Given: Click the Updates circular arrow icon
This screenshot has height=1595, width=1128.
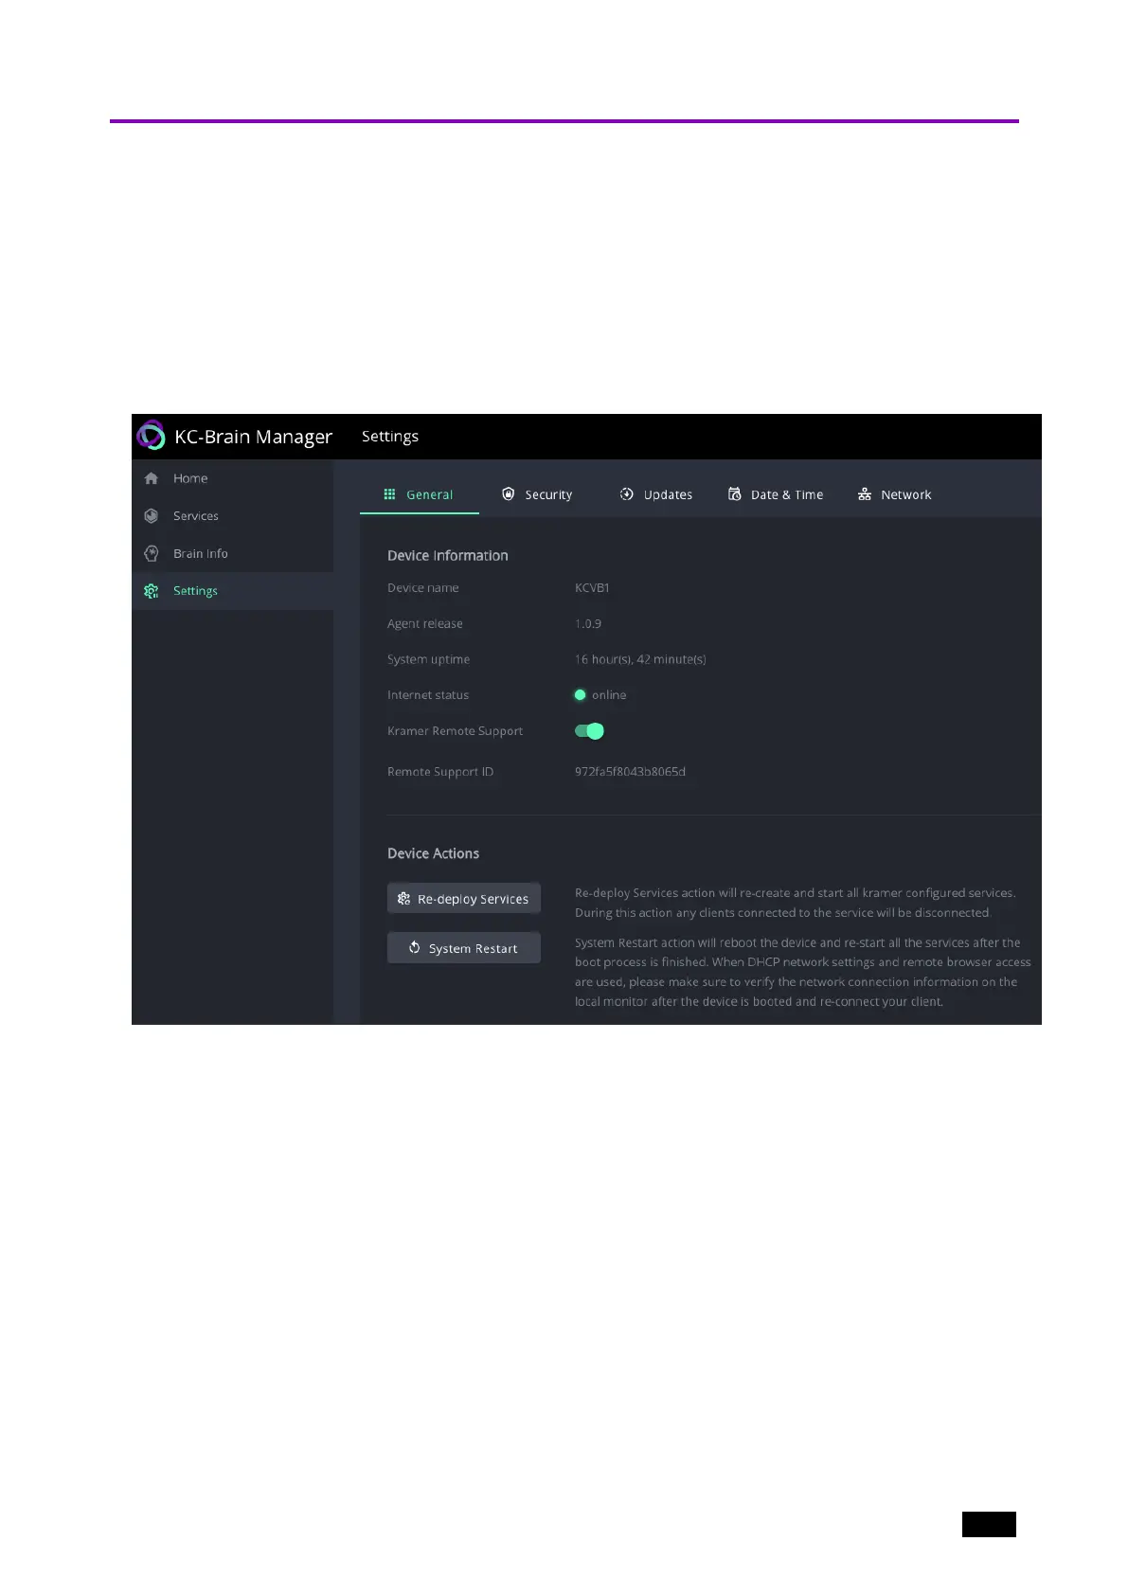Looking at the screenshot, I should (626, 493).
